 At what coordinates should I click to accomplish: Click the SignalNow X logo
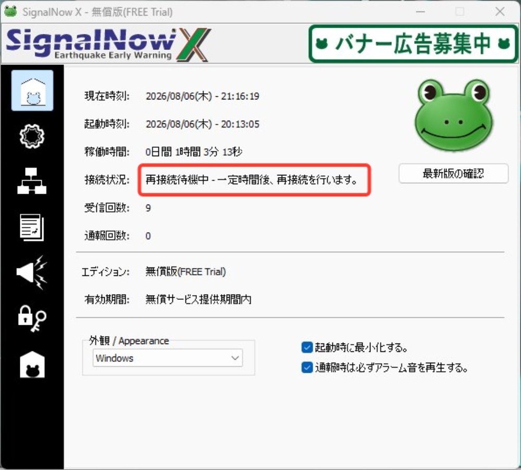(108, 44)
